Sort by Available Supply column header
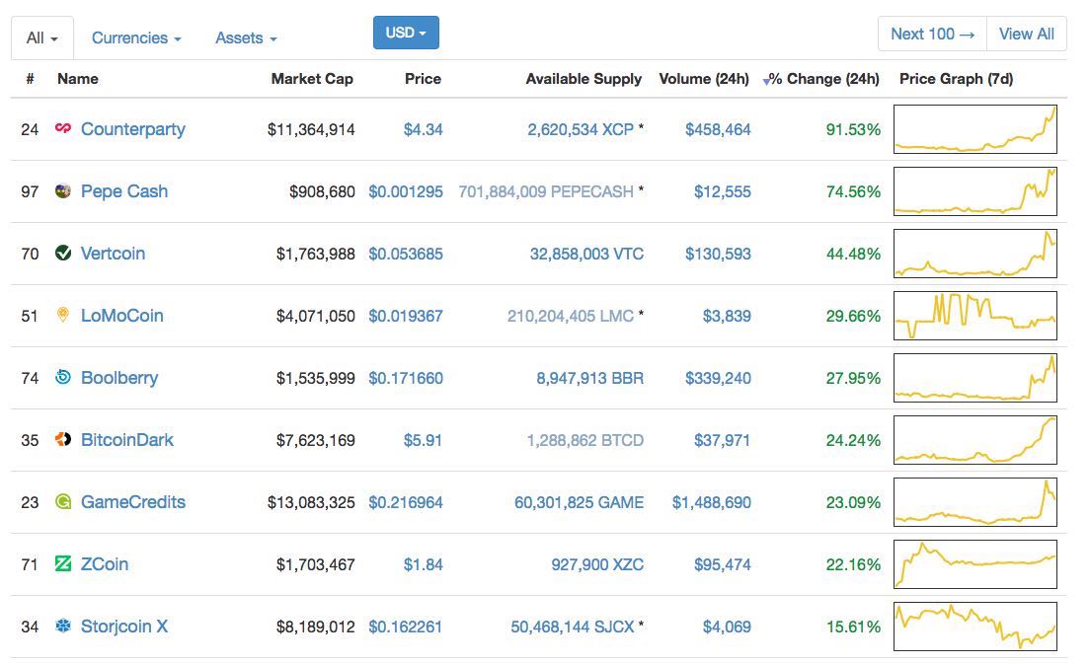Screen dimensions: 1090x664 584,79
